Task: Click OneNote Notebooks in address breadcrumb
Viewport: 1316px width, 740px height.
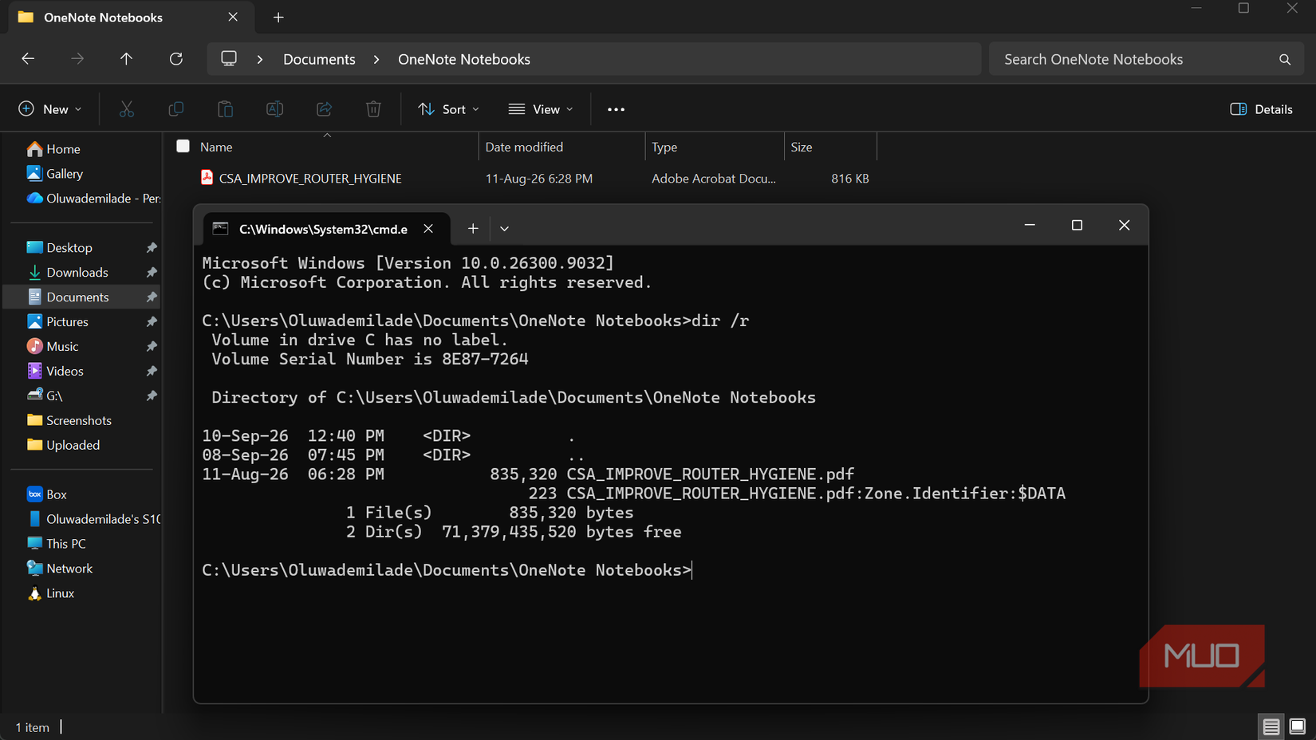Action: (x=464, y=60)
